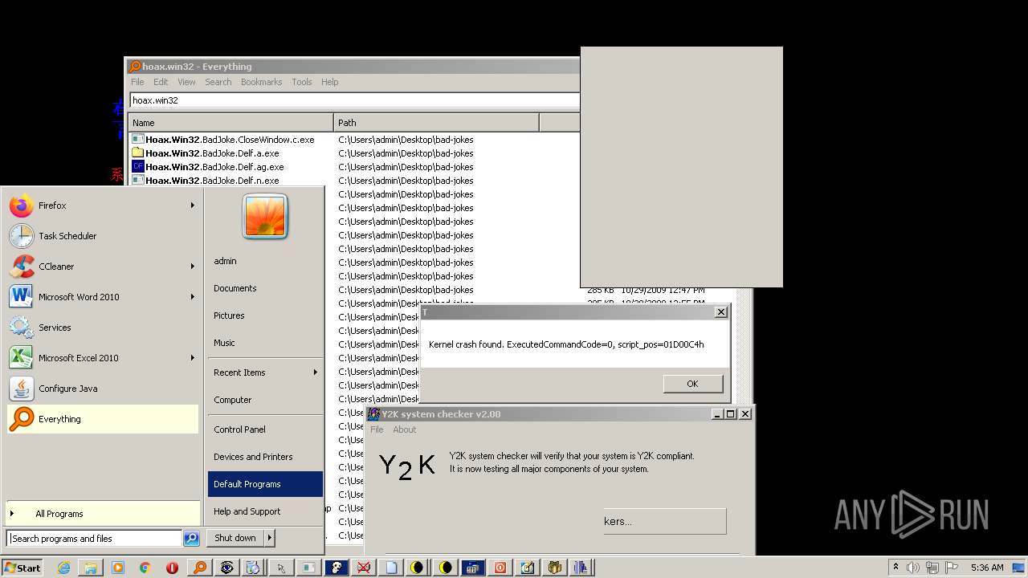Click the Start menu search magnifier icon
The image size is (1028, 578).
pyautogui.click(x=191, y=539)
